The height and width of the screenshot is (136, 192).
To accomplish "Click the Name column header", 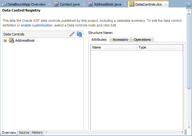I will tap(114, 47).
